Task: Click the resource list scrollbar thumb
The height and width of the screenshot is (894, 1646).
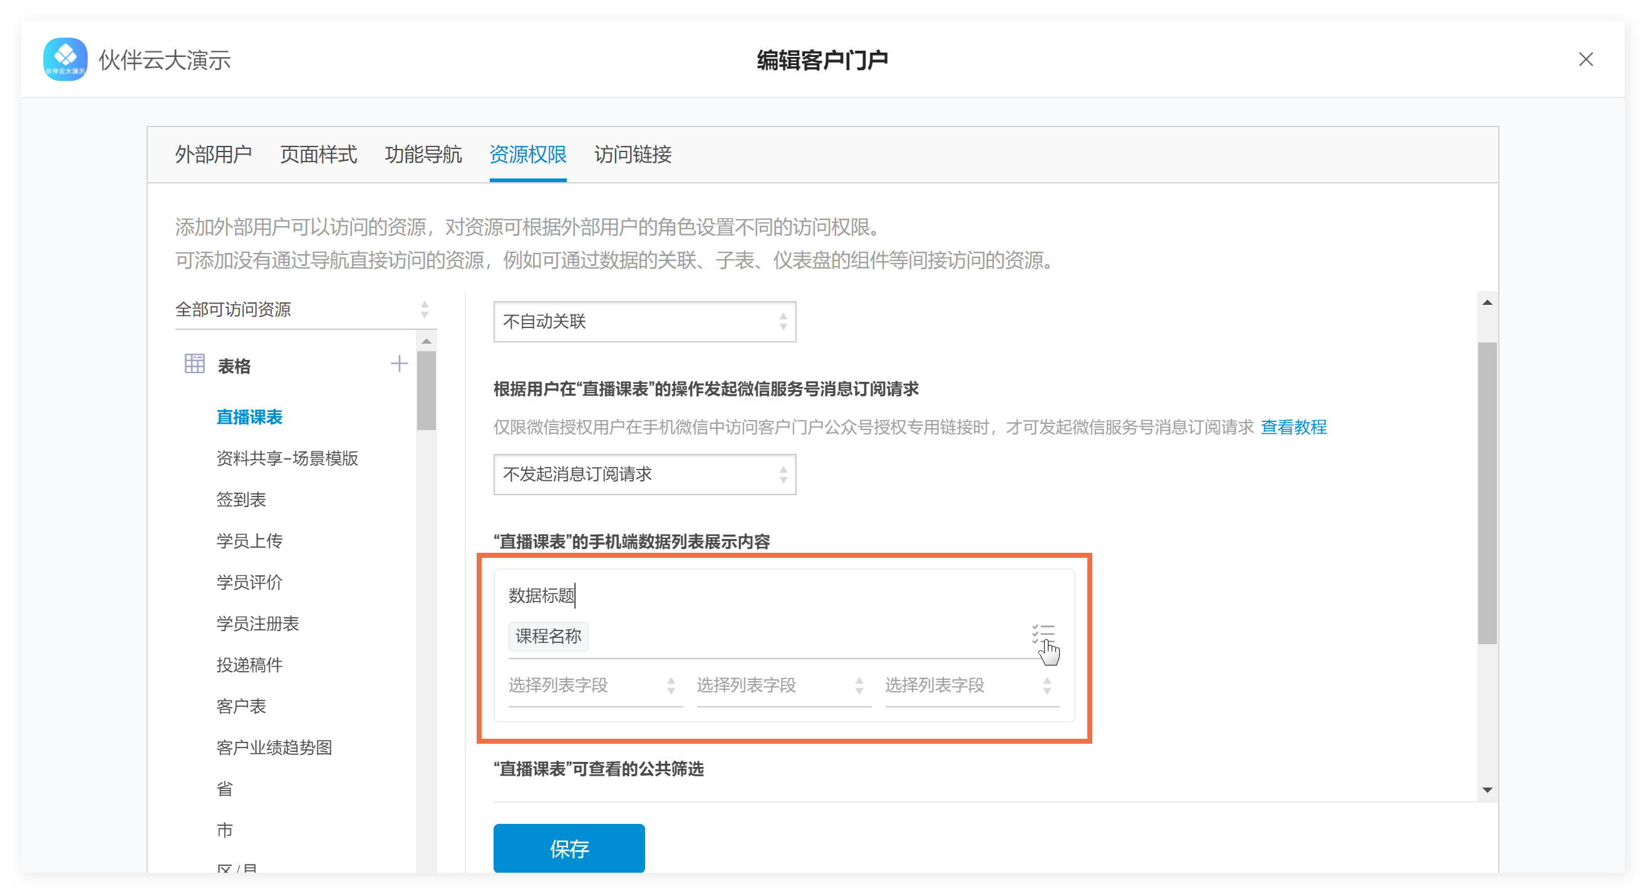Action: tap(426, 390)
